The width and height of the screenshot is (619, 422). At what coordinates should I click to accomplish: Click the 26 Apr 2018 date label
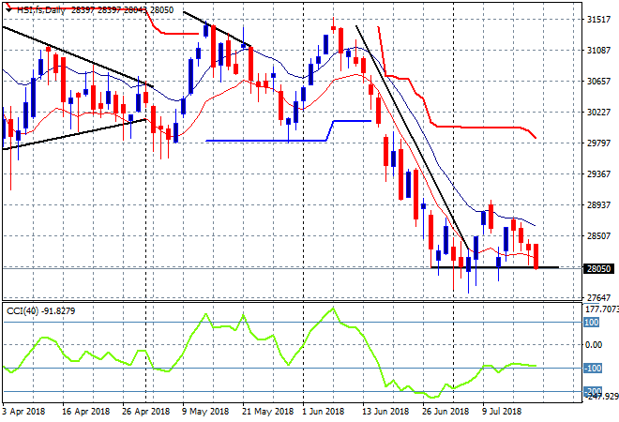point(145,412)
